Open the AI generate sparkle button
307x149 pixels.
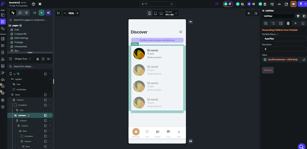click(x=49, y=13)
